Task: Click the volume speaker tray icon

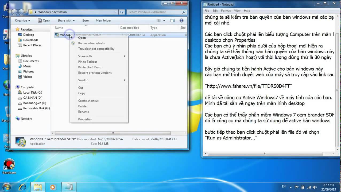Action: pos(315,187)
